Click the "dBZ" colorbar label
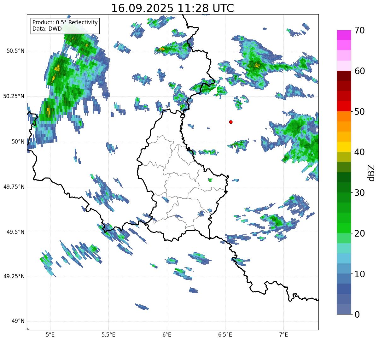The height and width of the screenshot is (341, 379). point(371,172)
